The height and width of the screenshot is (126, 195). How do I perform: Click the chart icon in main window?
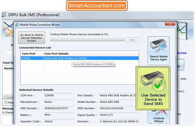coord(182,31)
